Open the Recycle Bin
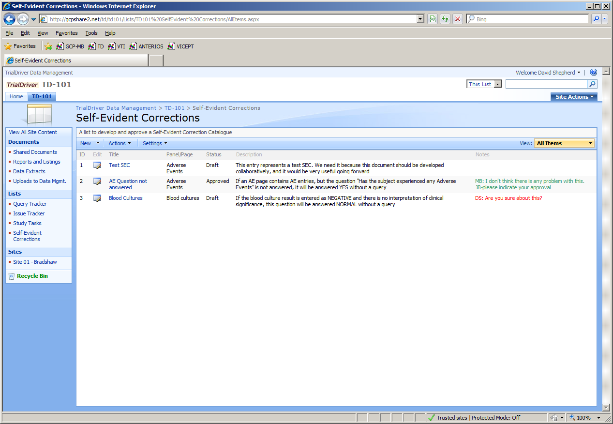This screenshot has height=424, width=613. 32,276
